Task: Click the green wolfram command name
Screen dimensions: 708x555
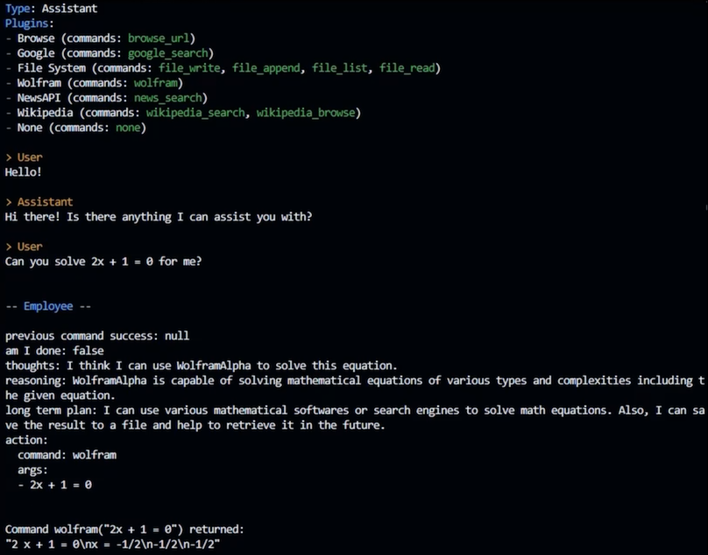Action: click(156, 83)
